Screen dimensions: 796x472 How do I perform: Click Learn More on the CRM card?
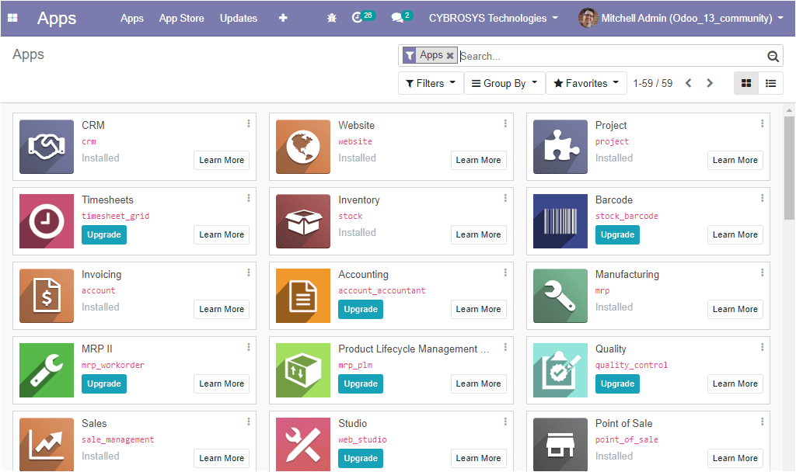pyautogui.click(x=222, y=160)
